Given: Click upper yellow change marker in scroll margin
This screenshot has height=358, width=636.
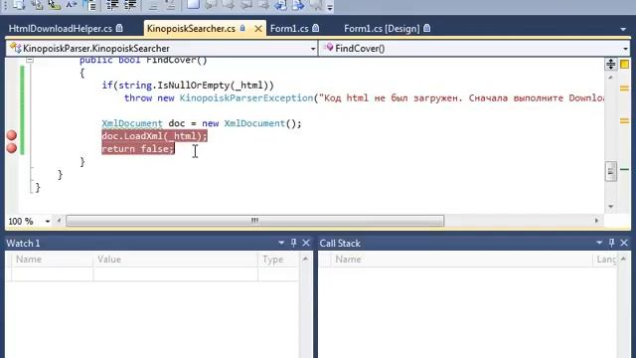Looking at the screenshot, I should pos(624,89).
